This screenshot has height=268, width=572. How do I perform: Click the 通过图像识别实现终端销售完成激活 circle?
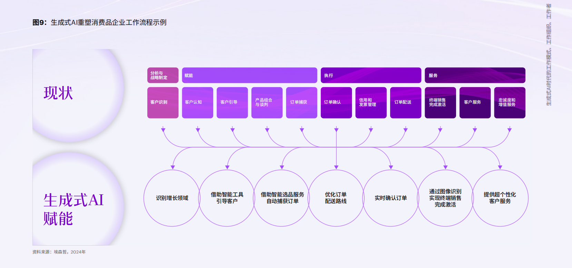[x=445, y=198]
